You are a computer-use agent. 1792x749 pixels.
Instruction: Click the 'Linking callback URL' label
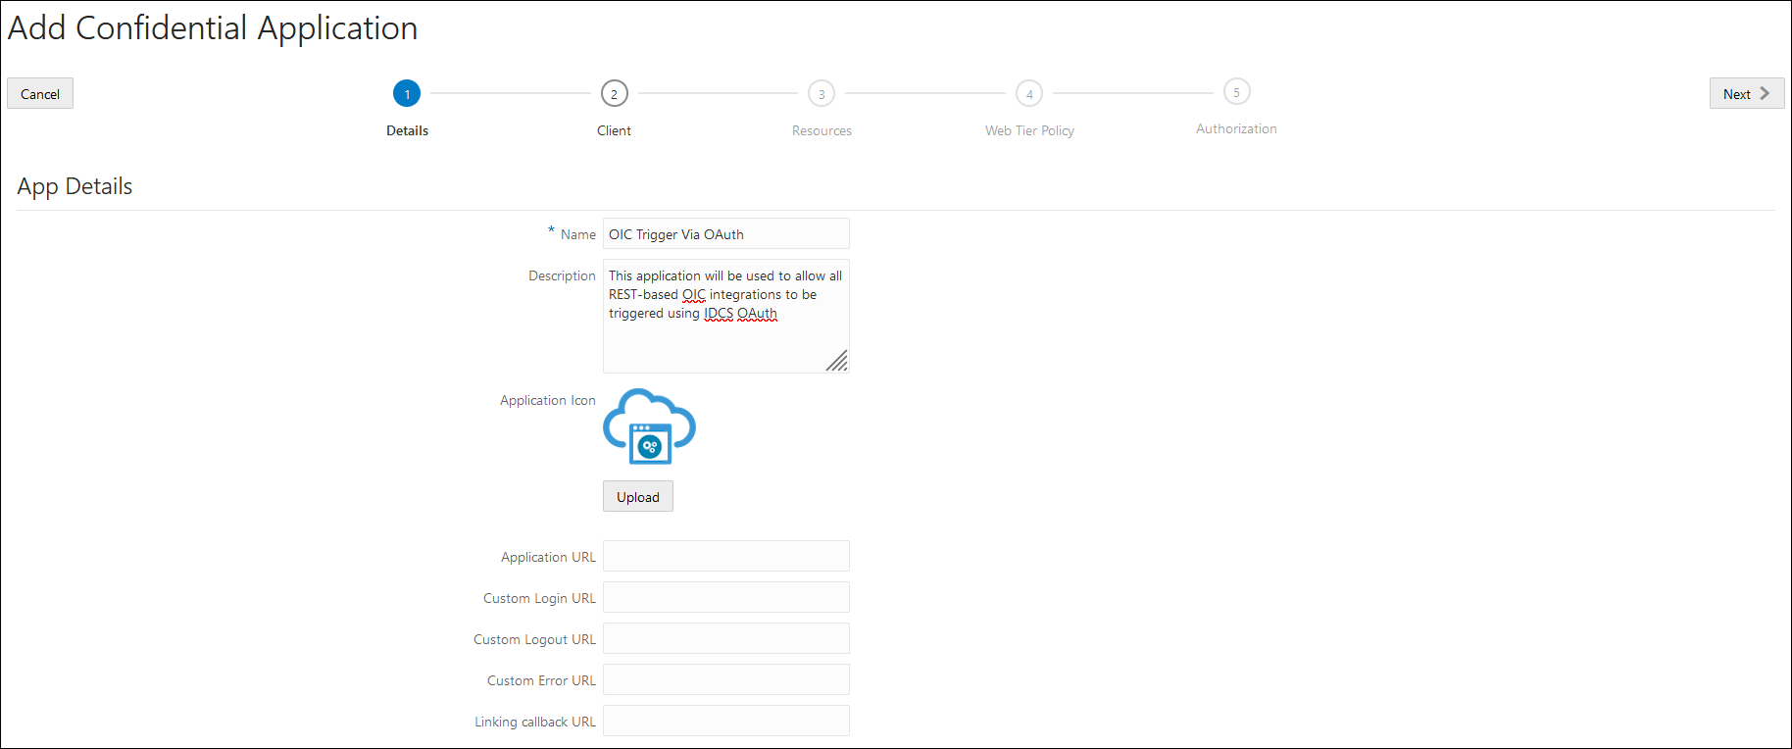[x=535, y=722]
